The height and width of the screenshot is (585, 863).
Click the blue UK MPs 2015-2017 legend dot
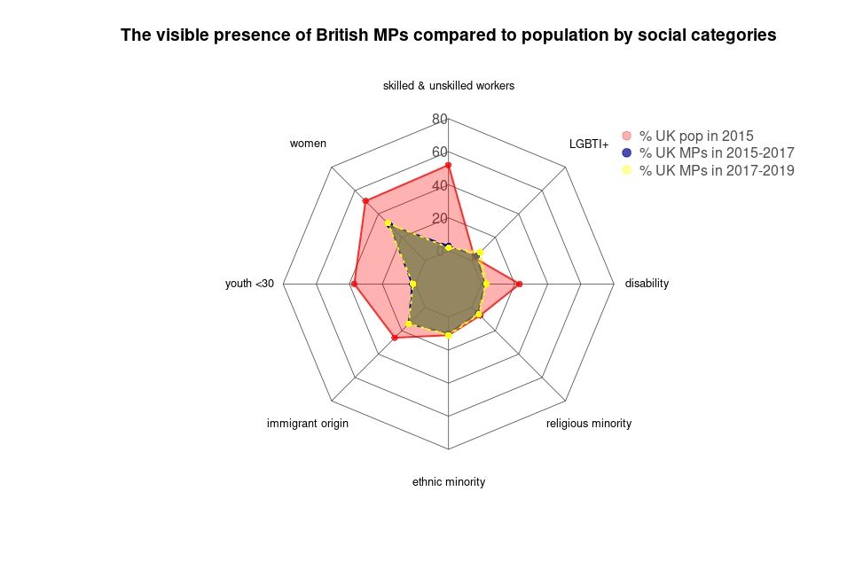pyautogui.click(x=627, y=153)
